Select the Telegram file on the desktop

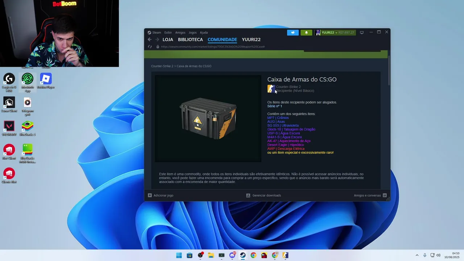coord(28,106)
